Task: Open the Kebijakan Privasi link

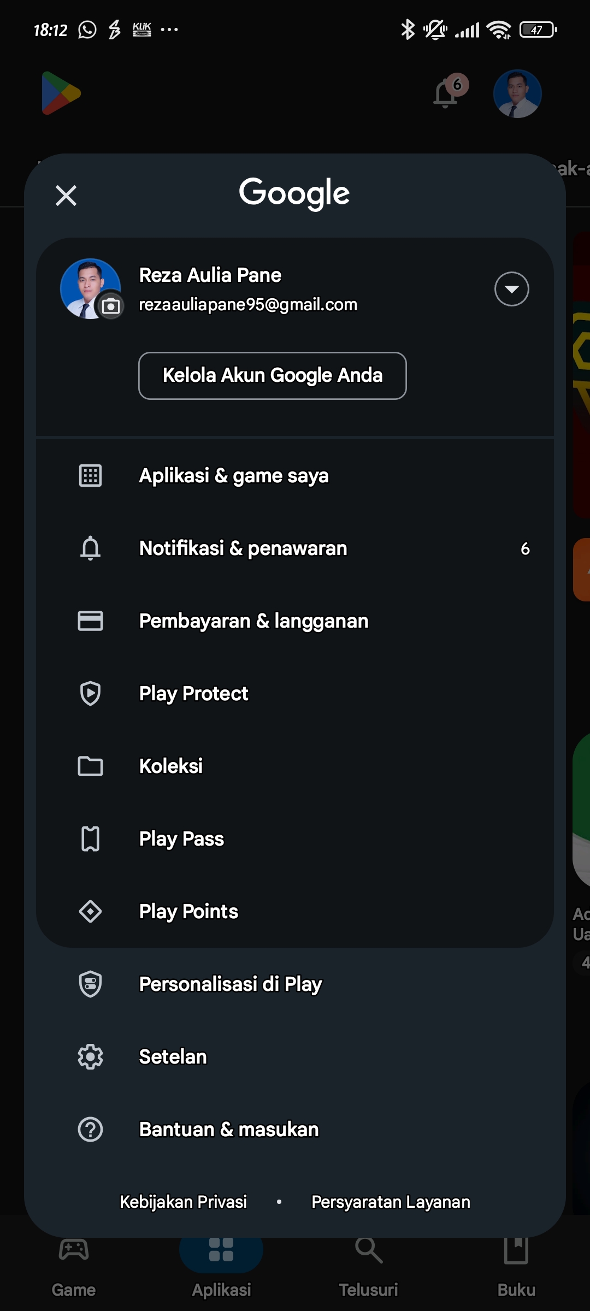Action: [x=183, y=1202]
